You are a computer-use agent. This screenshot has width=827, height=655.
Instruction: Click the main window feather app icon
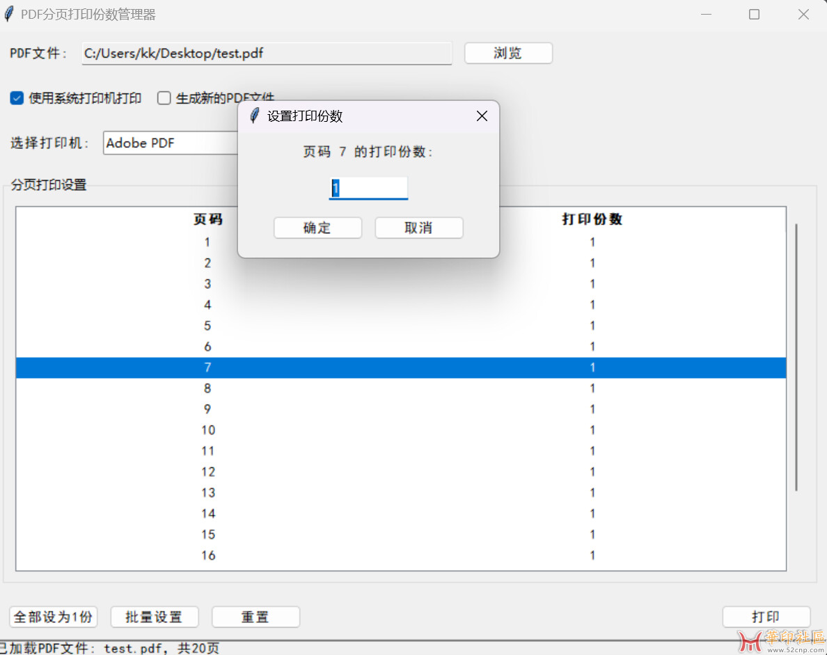[x=9, y=14]
